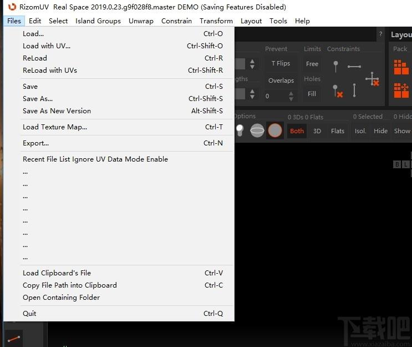This screenshot has width=412, height=347.
Task: Open the Island Groups menu
Action: tap(98, 21)
